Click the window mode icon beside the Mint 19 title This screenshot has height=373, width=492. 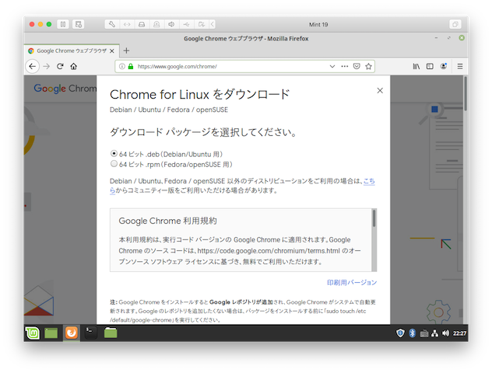tap(455, 24)
